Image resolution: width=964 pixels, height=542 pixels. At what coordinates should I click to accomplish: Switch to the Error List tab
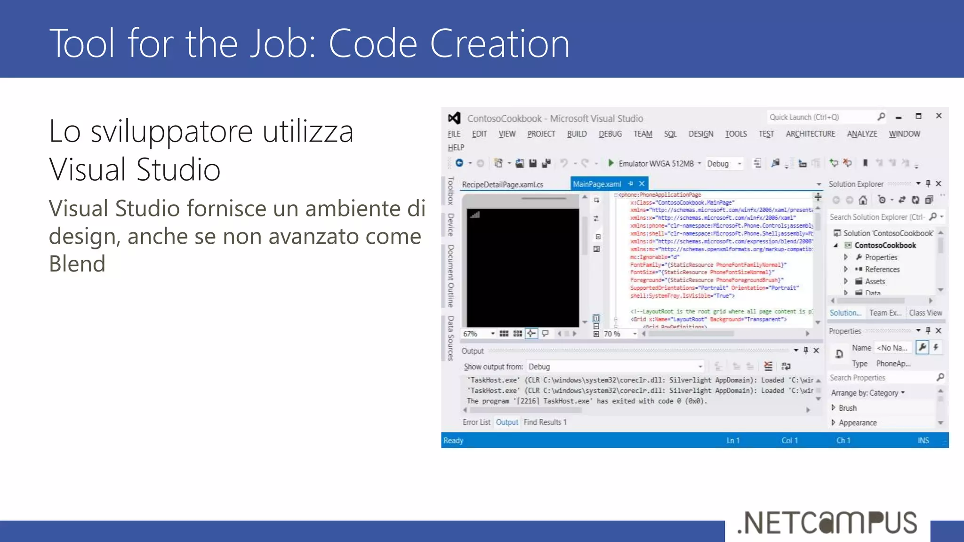[x=476, y=422]
